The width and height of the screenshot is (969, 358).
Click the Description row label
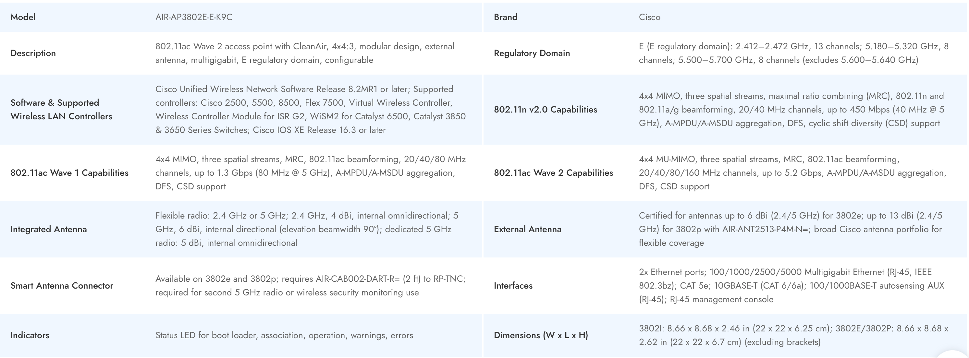coord(33,53)
